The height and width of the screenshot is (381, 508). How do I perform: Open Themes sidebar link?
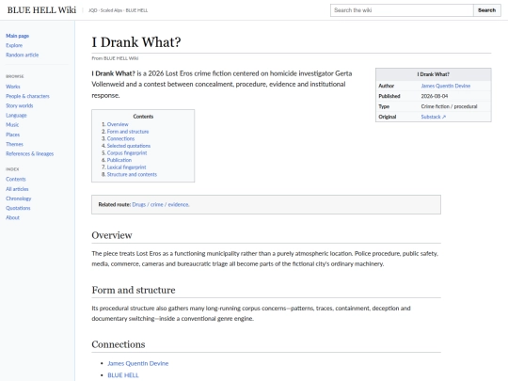click(14, 144)
